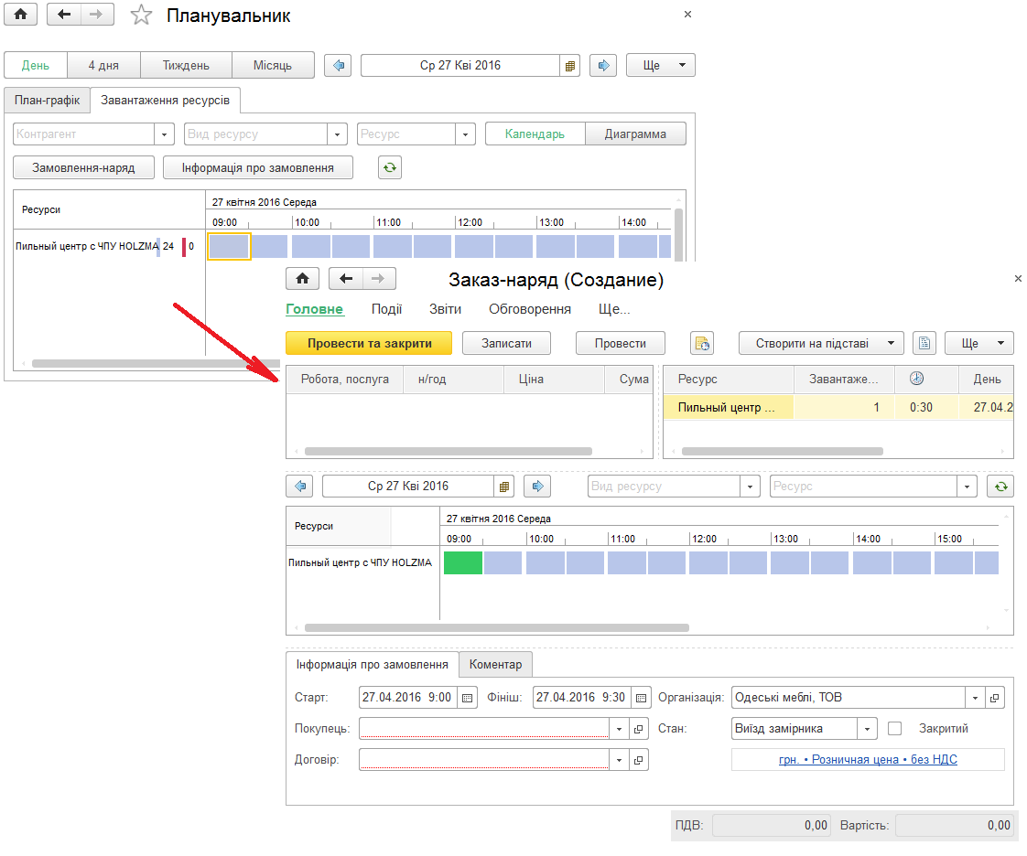The width and height of the screenshot is (1027, 856).
Task: Click back arrow in the Планувальник window
Action: pos(64,15)
